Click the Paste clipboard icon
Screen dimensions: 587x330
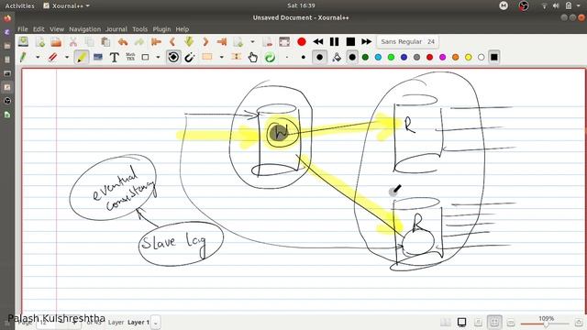pos(105,41)
